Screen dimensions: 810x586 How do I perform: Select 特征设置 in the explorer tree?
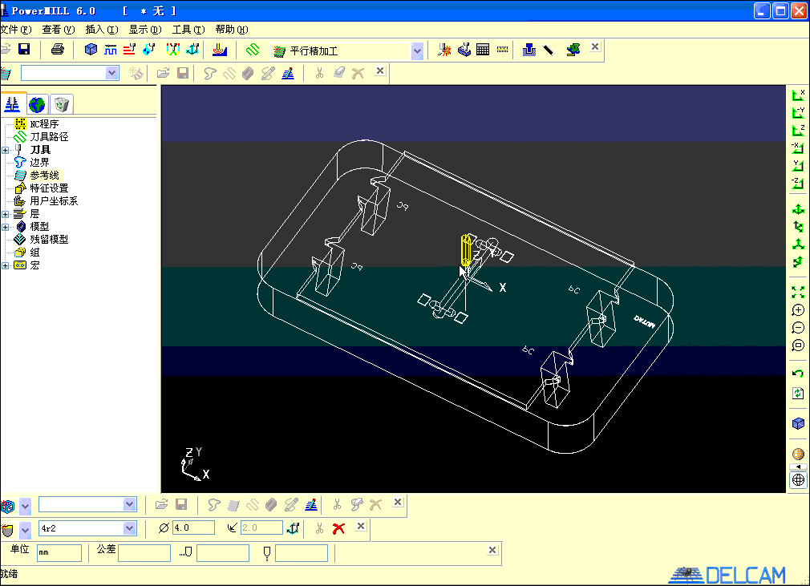click(x=49, y=188)
